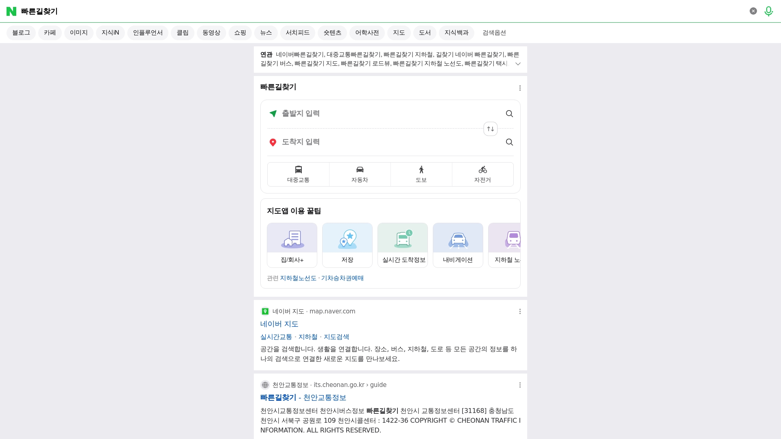Expand the 연관 related searches list
Image resolution: width=781 pixels, height=439 pixels.
point(518,64)
